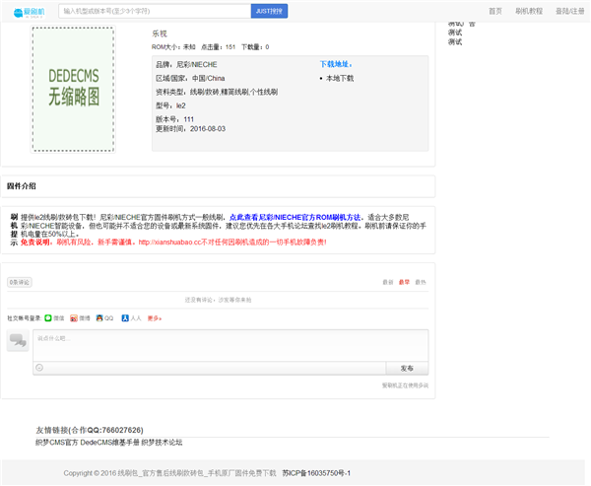Click the 更新时间：2016-08-03 text
Viewport: 591px width, 486px height.
tap(191, 129)
